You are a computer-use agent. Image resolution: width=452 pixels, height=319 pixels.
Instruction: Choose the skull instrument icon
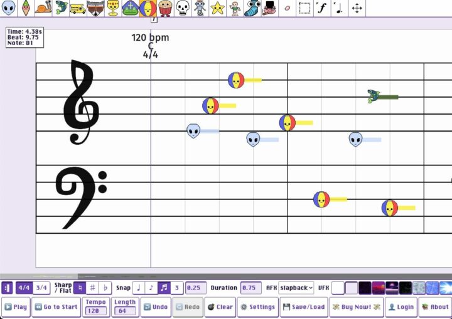182,8
